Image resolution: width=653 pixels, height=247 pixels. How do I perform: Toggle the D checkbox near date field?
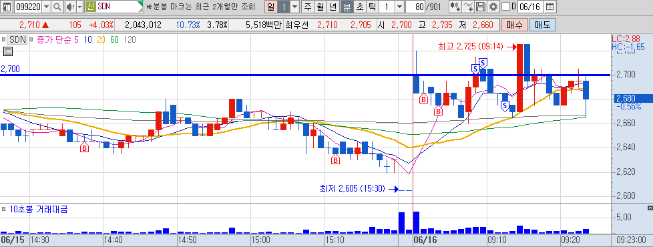(505, 7)
